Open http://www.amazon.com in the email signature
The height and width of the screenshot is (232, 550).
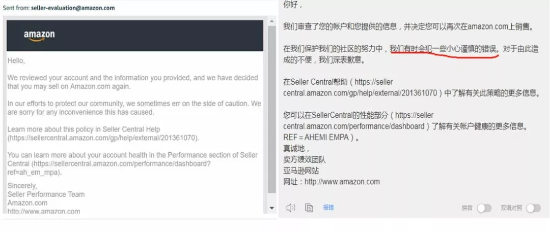43,211
